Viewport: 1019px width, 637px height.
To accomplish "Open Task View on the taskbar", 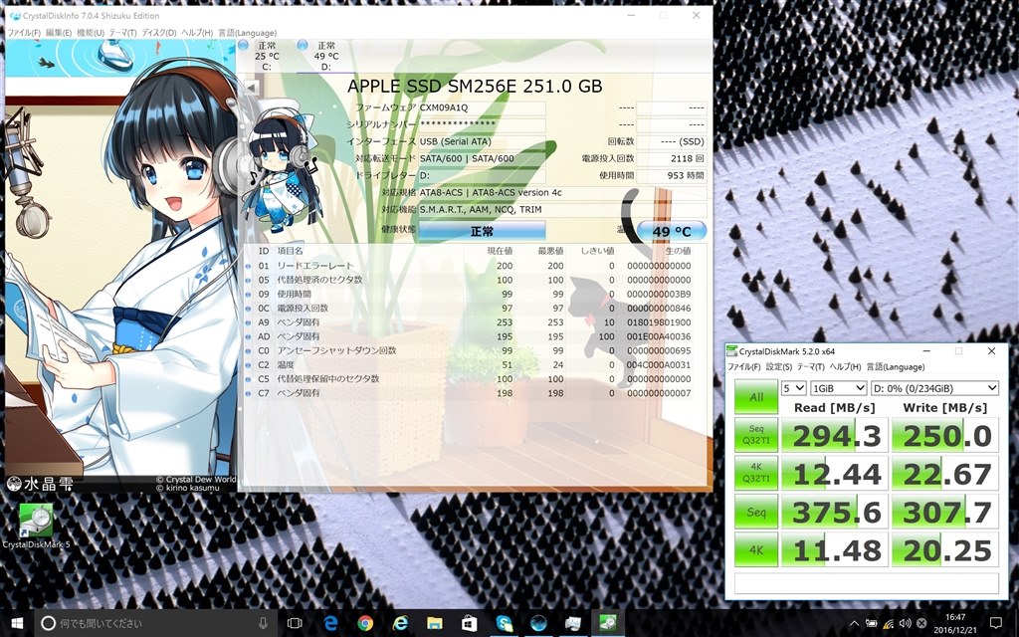I will [295, 623].
